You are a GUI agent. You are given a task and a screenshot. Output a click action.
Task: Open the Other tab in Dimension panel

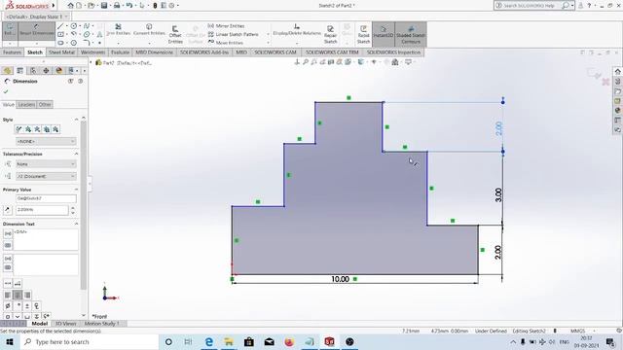point(45,104)
